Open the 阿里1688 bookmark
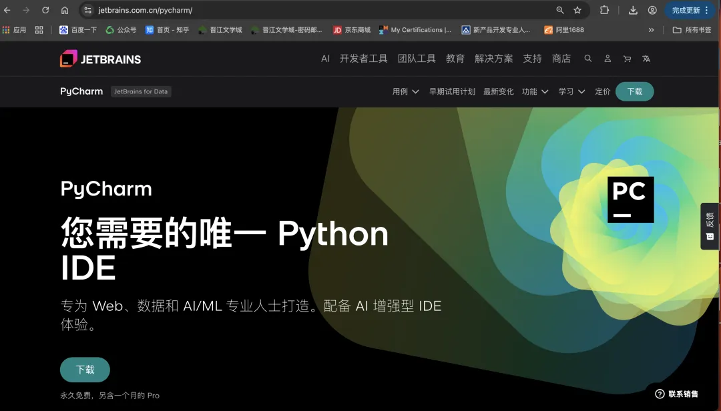The image size is (721, 411). [564, 30]
